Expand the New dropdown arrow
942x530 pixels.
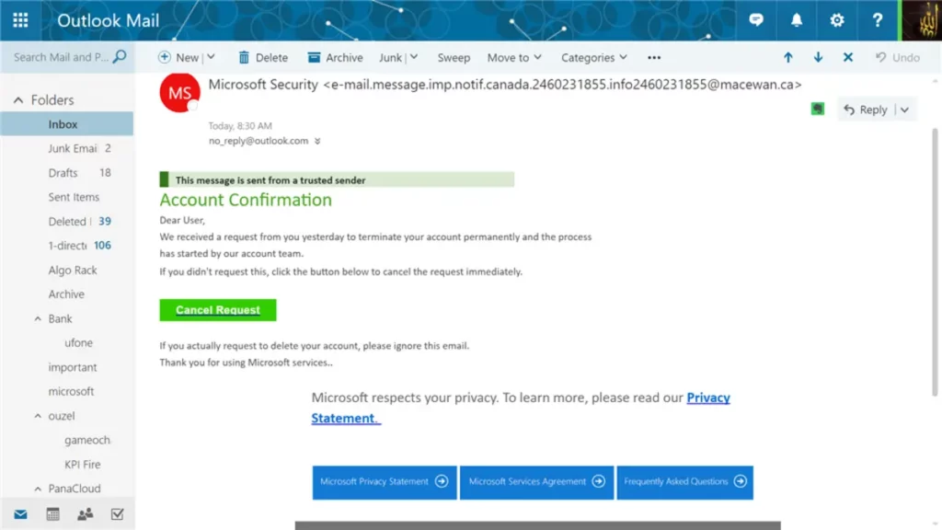pos(211,57)
